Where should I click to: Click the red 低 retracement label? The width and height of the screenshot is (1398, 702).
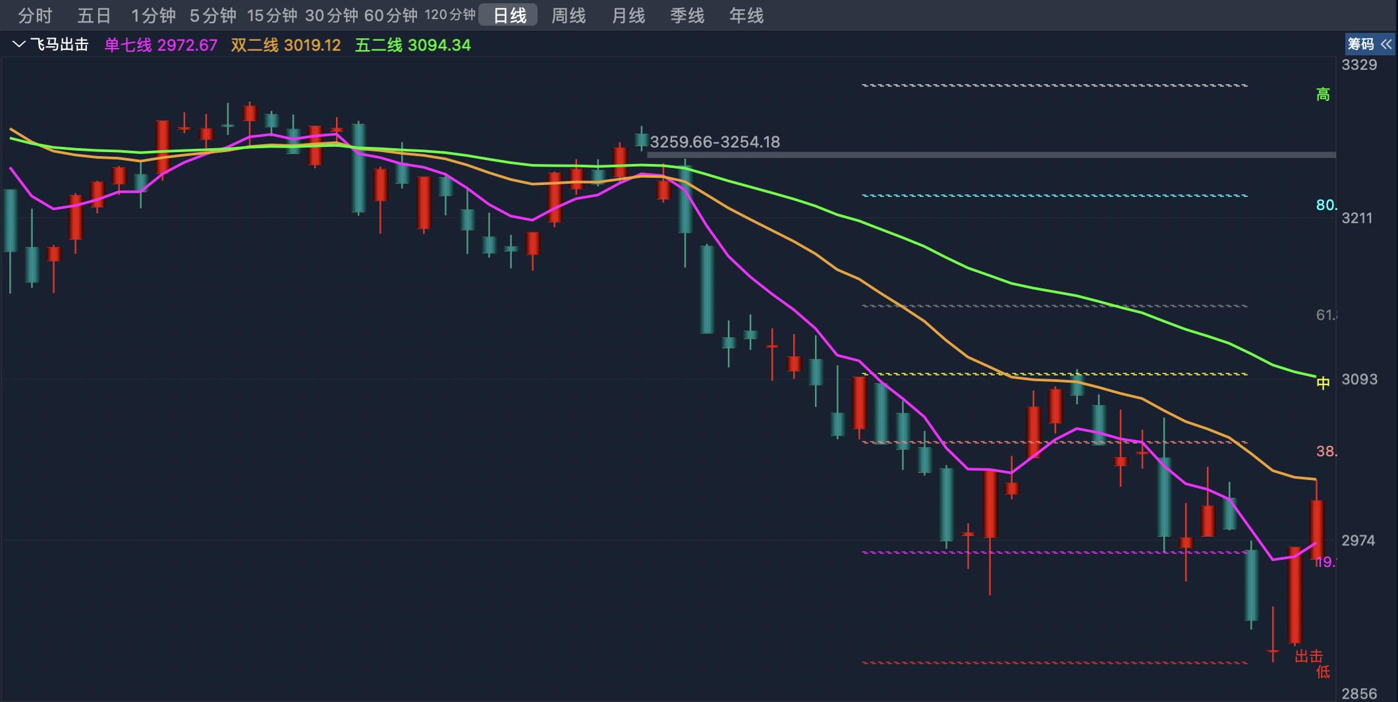[x=1323, y=672]
